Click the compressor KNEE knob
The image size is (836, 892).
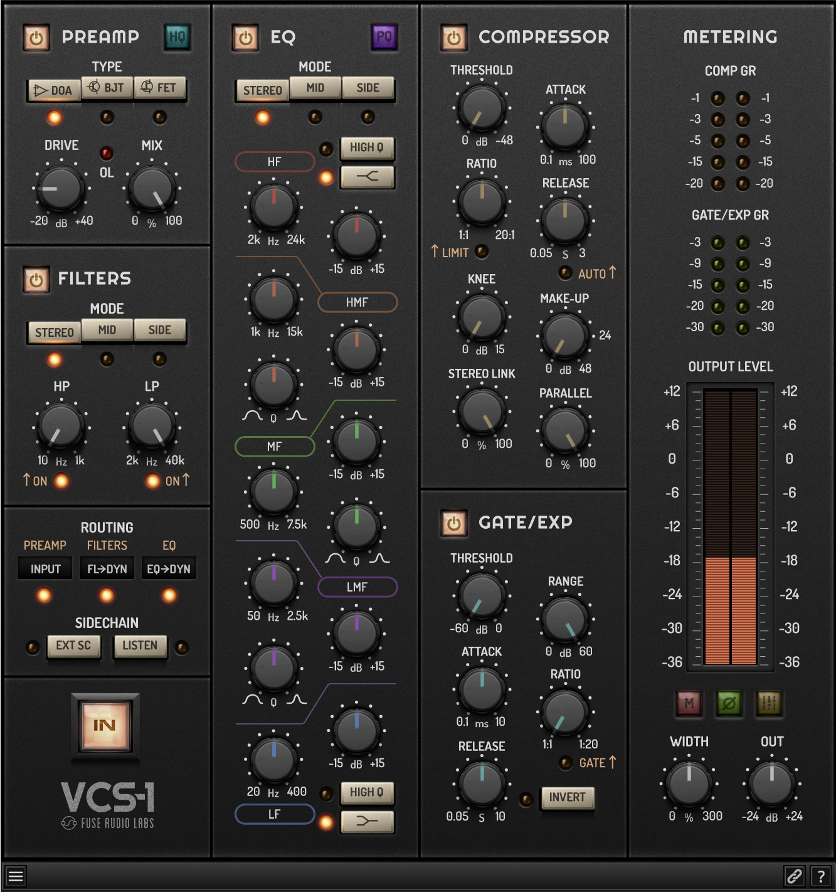pyautogui.click(x=481, y=317)
